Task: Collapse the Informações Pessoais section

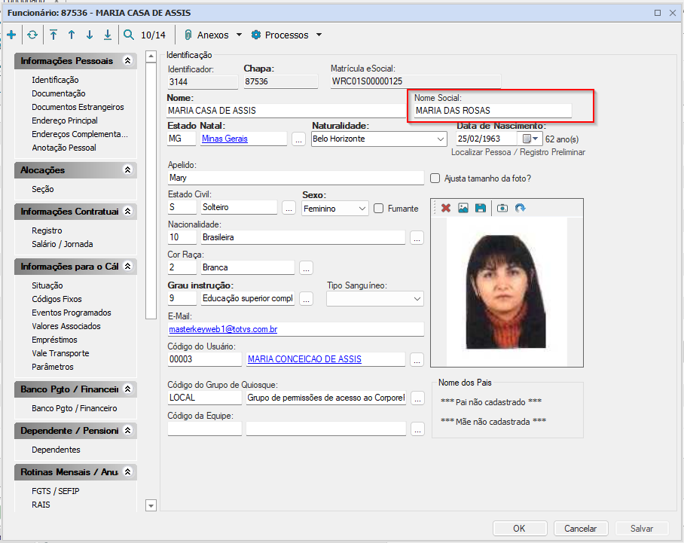Action: pyautogui.click(x=128, y=60)
